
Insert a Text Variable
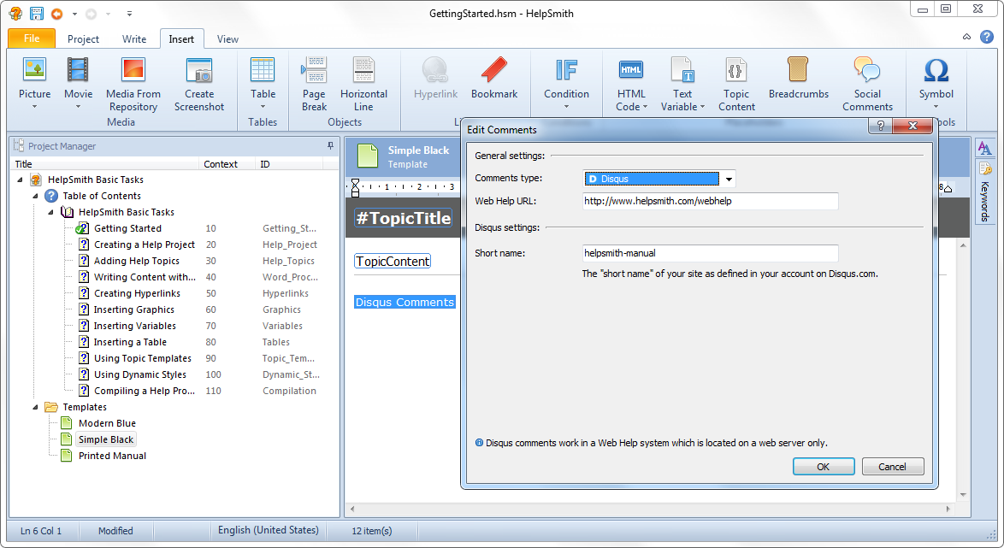(682, 83)
